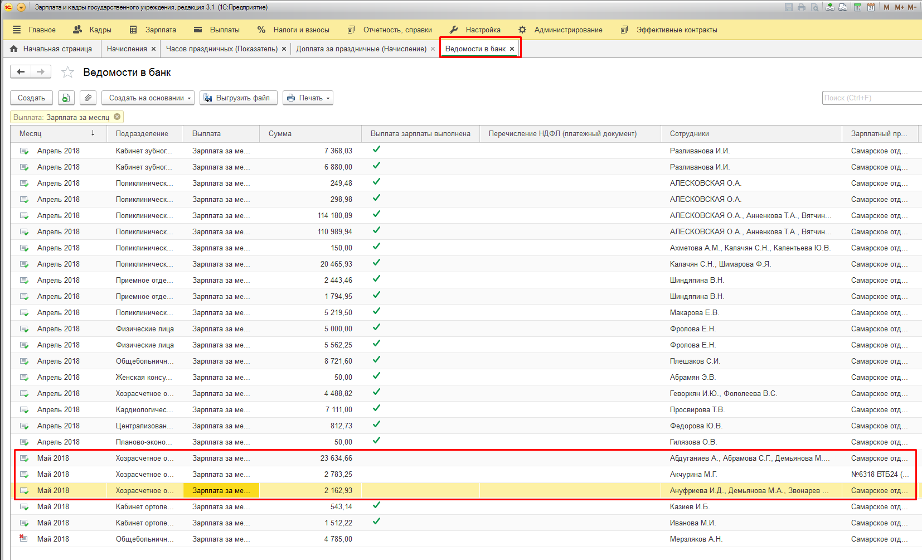Go back using the left arrow button

[x=21, y=72]
